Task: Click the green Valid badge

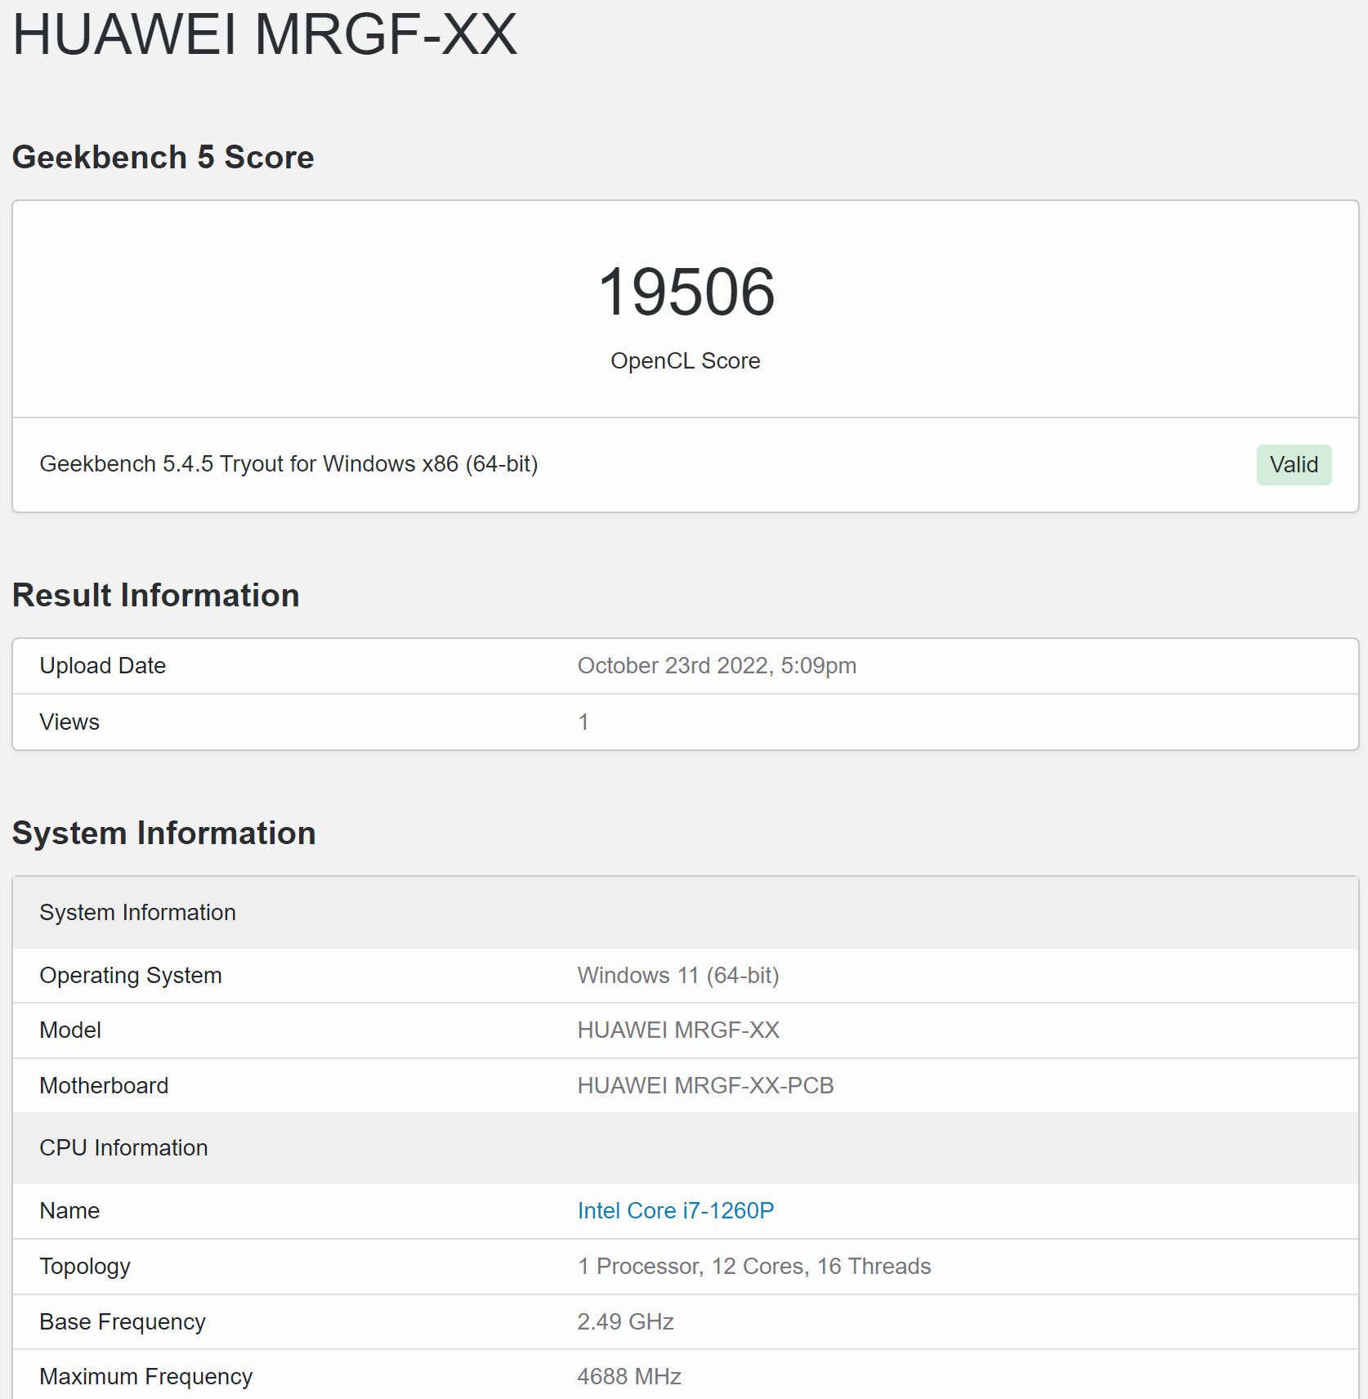Action: point(1294,464)
